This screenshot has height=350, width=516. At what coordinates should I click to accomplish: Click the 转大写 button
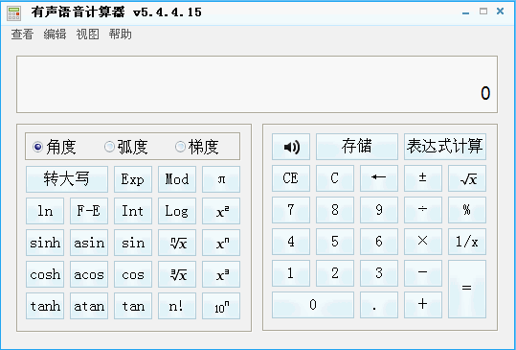pyautogui.click(x=67, y=179)
